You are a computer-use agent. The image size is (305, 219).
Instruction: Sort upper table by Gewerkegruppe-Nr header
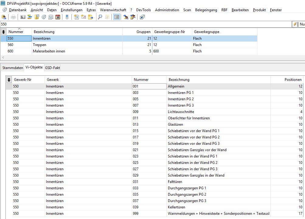[172, 32]
